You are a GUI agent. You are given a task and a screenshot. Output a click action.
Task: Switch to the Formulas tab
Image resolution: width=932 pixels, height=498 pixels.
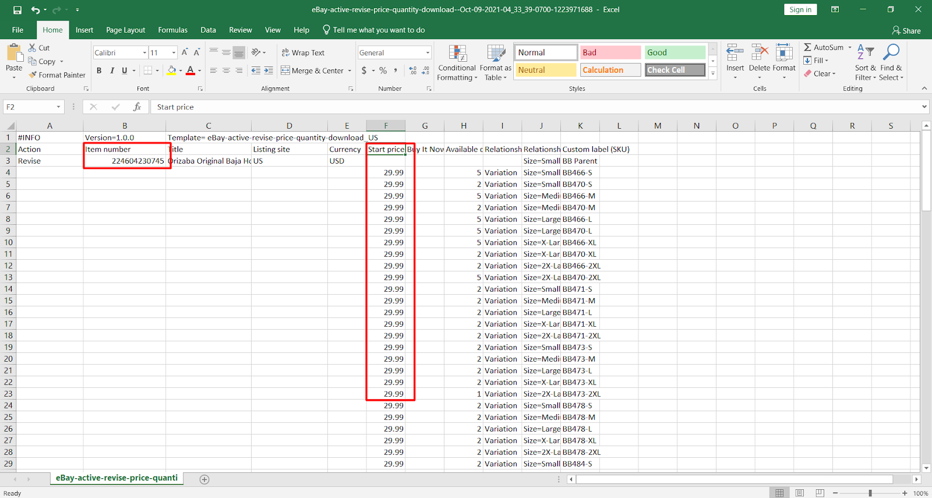[x=173, y=30]
